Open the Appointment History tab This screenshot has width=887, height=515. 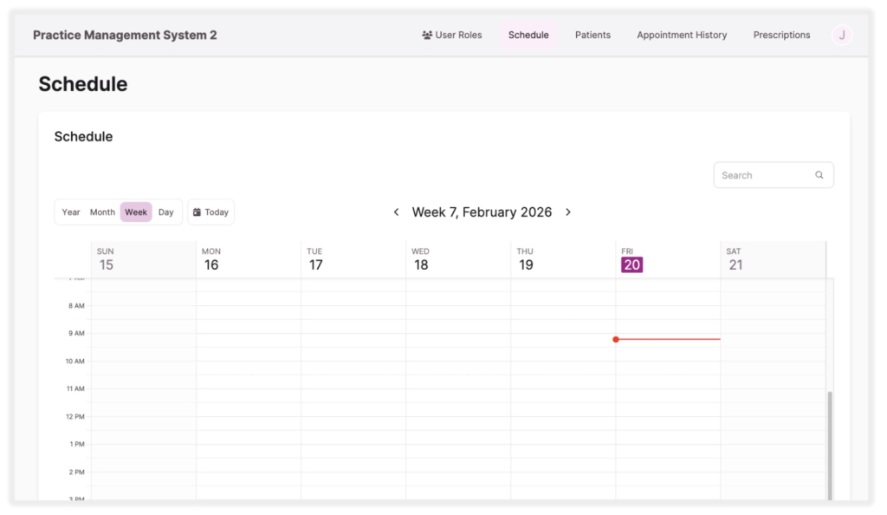click(681, 35)
